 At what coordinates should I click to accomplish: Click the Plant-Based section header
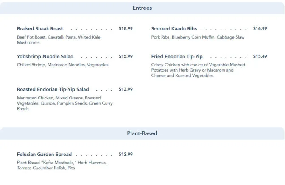pyautogui.click(x=142, y=133)
